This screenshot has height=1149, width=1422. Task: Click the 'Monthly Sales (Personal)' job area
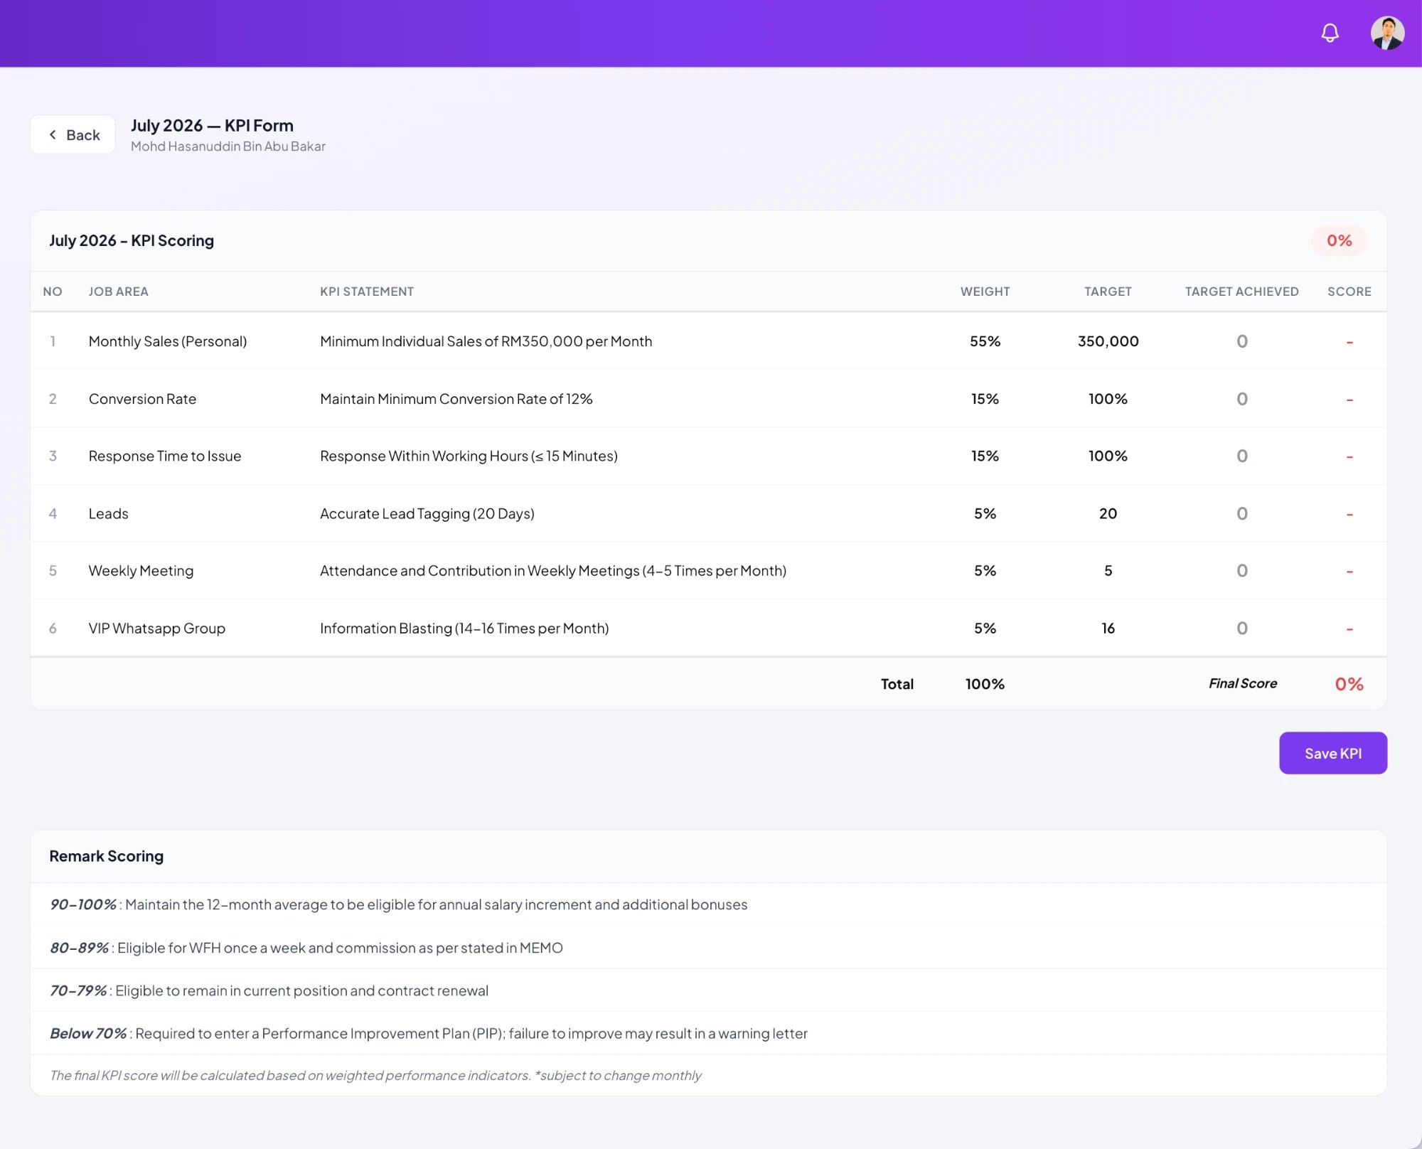click(x=168, y=341)
